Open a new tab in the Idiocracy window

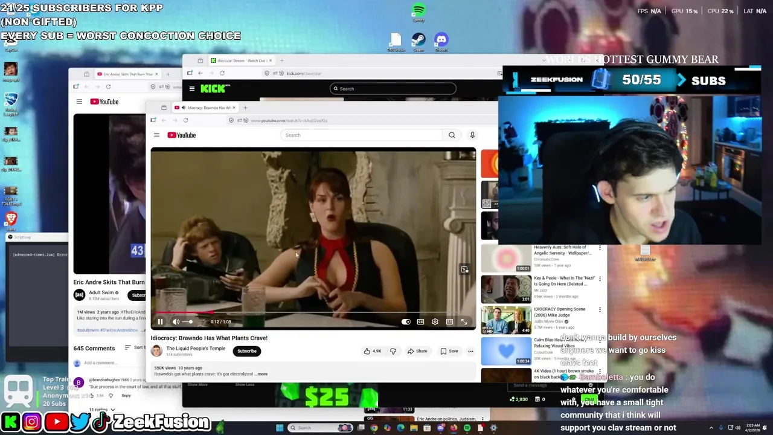click(x=245, y=108)
